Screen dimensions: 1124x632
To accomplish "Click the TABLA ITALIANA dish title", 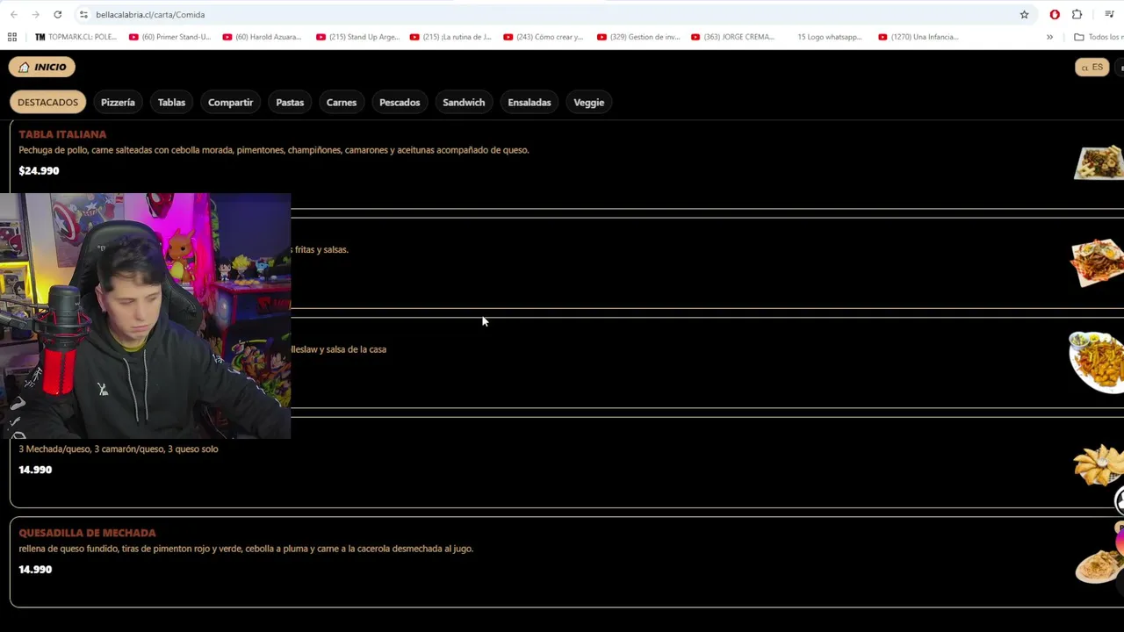I will coord(62,134).
